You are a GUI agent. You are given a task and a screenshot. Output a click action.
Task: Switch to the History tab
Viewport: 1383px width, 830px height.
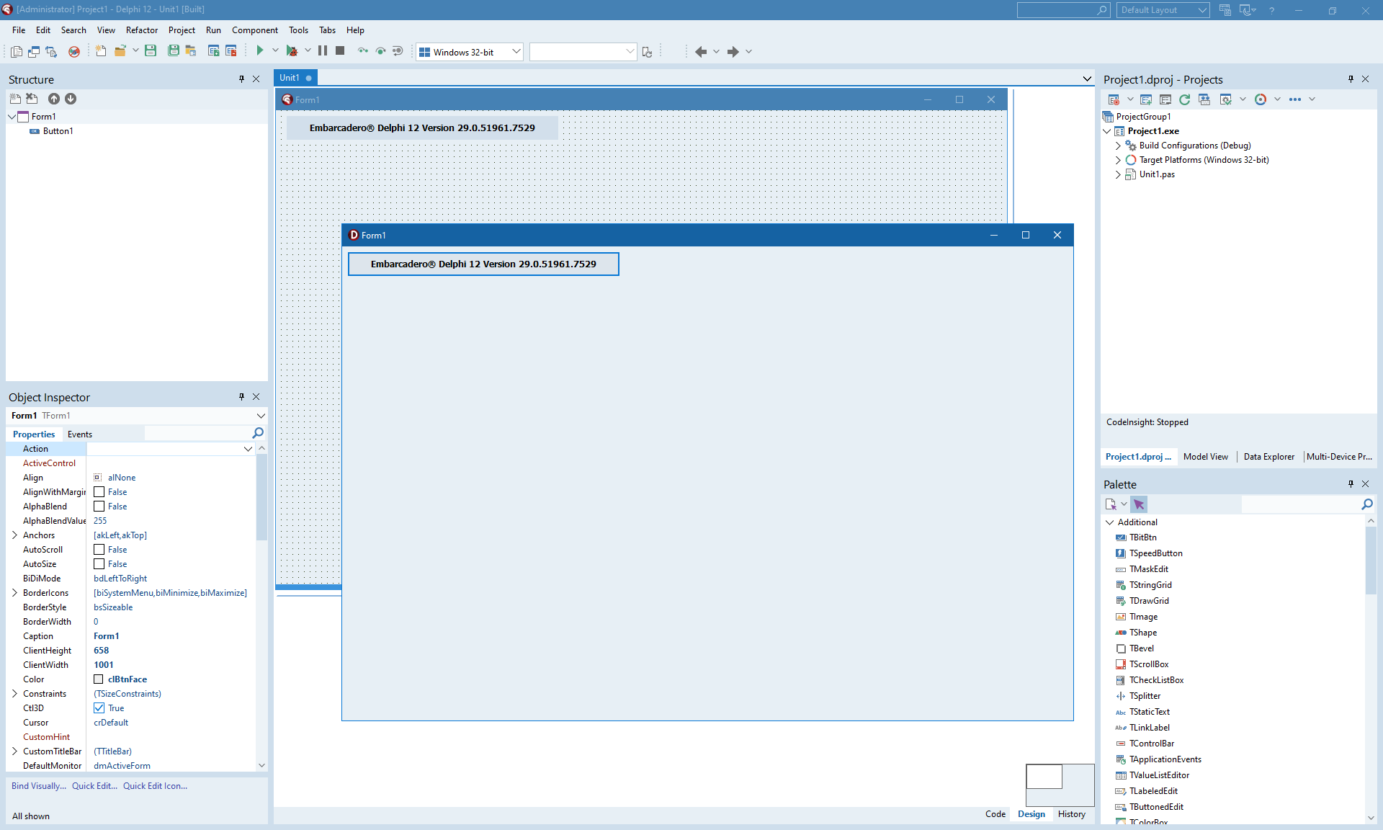pos(1072,814)
